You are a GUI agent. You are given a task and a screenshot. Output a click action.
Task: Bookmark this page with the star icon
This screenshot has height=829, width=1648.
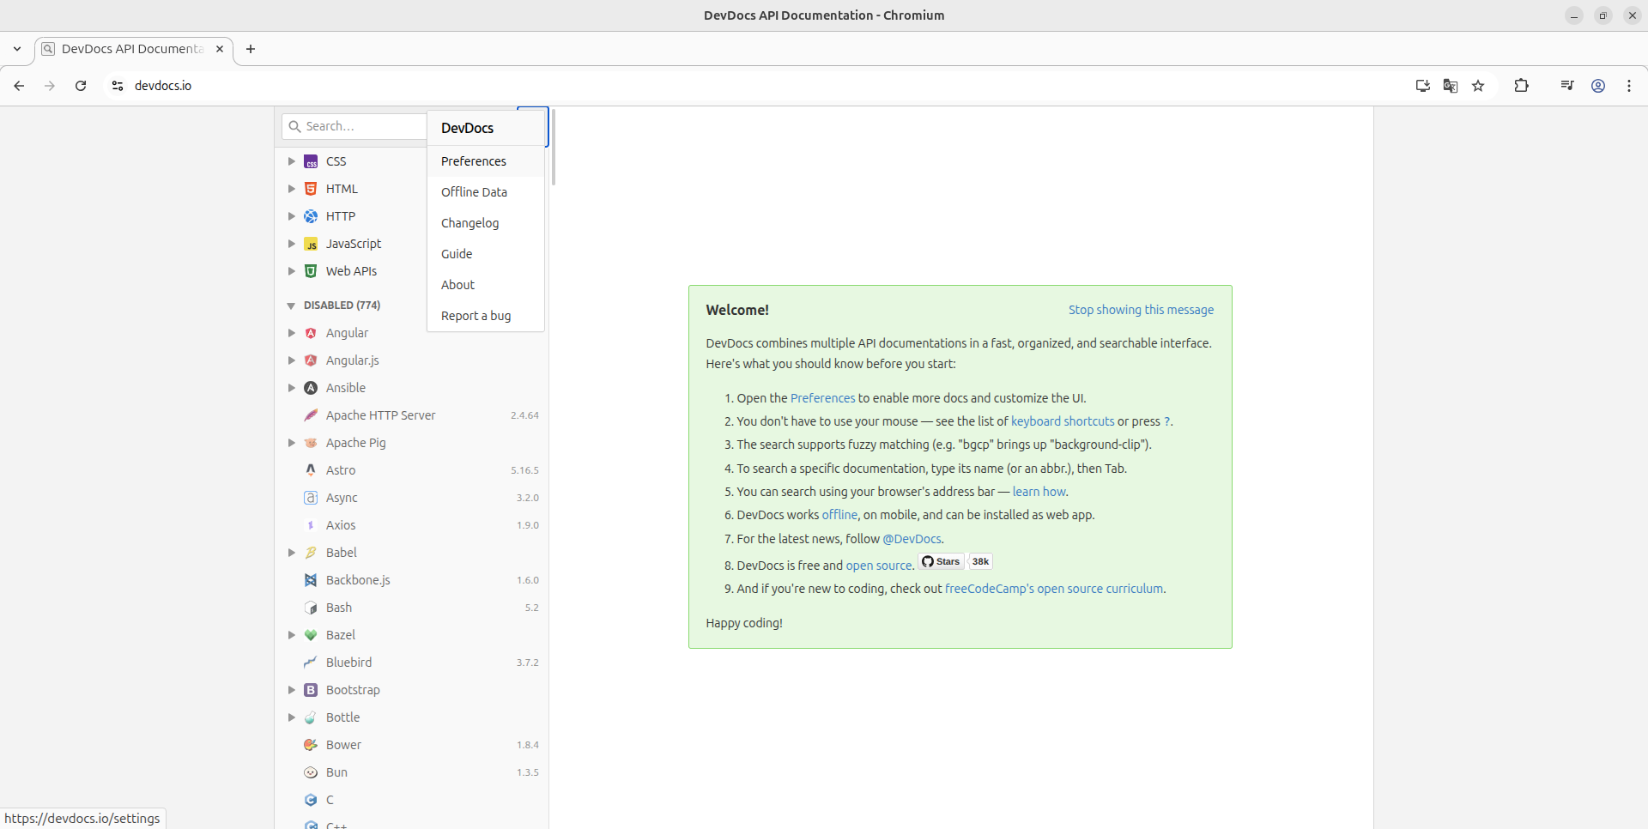[1478, 86]
